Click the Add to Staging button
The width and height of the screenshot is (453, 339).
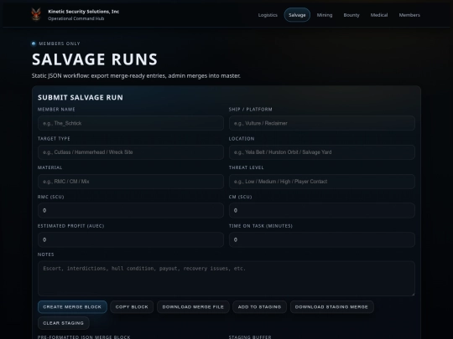click(x=259, y=307)
